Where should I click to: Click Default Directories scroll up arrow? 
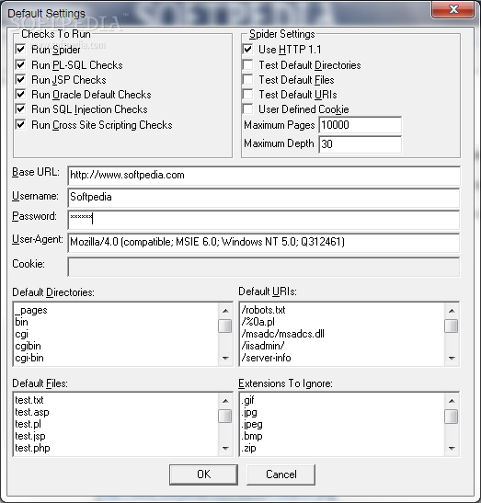pyautogui.click(x=225, y=311)
